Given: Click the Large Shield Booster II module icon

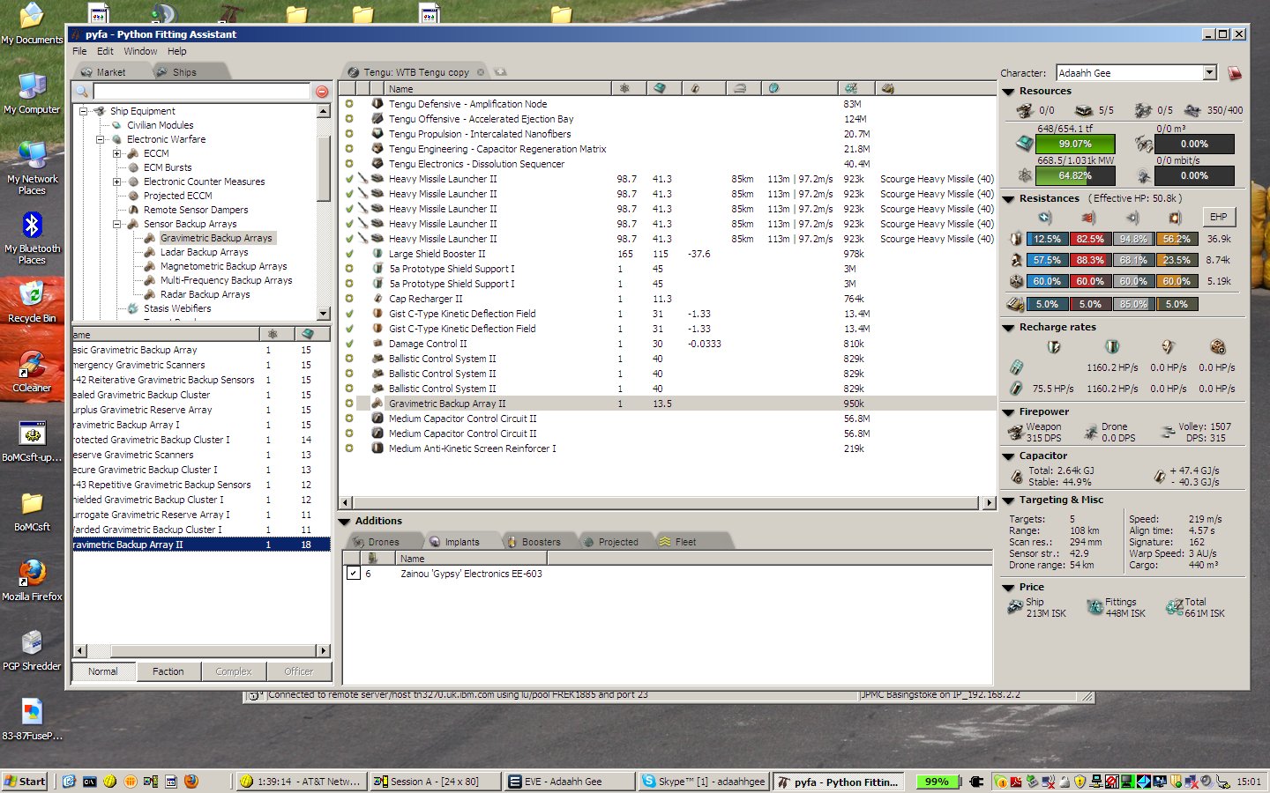Looking at the screenshot, I should tap(377, 254).
